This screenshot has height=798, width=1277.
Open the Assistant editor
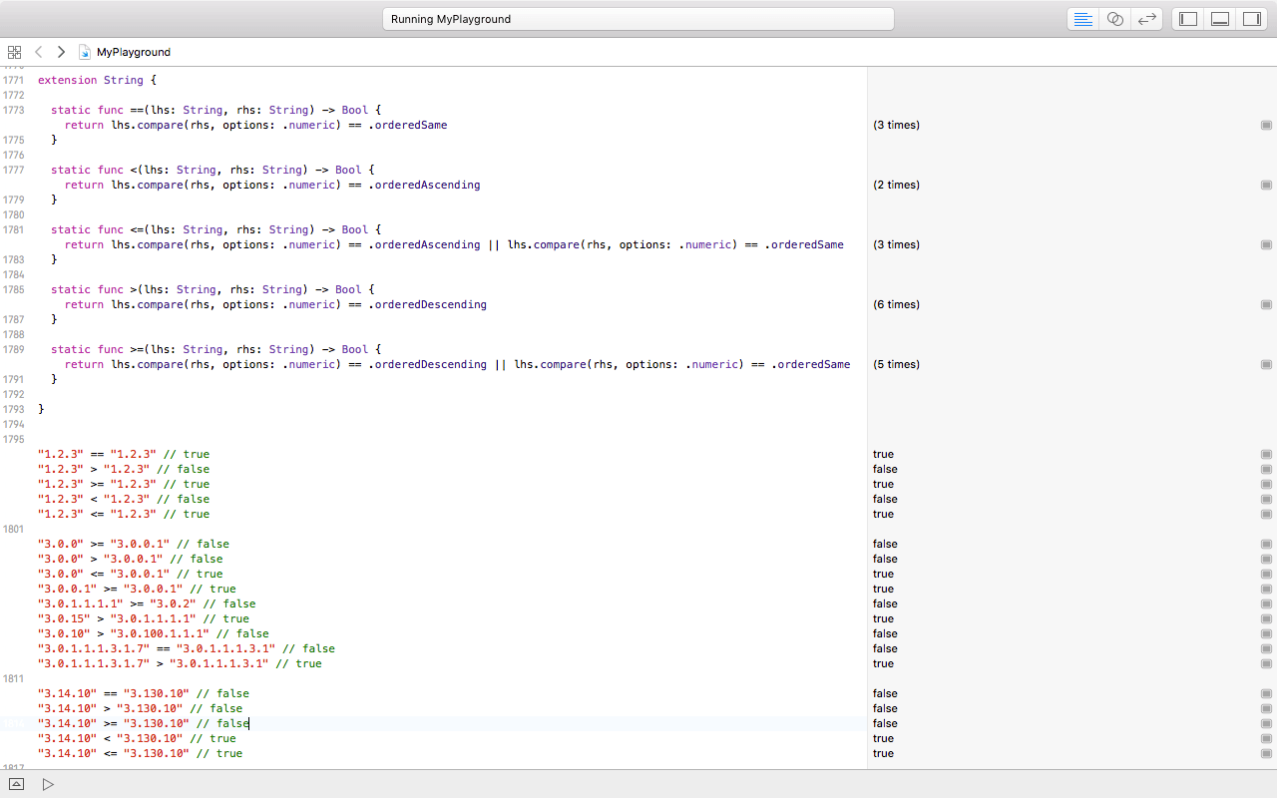(1114, 18)
